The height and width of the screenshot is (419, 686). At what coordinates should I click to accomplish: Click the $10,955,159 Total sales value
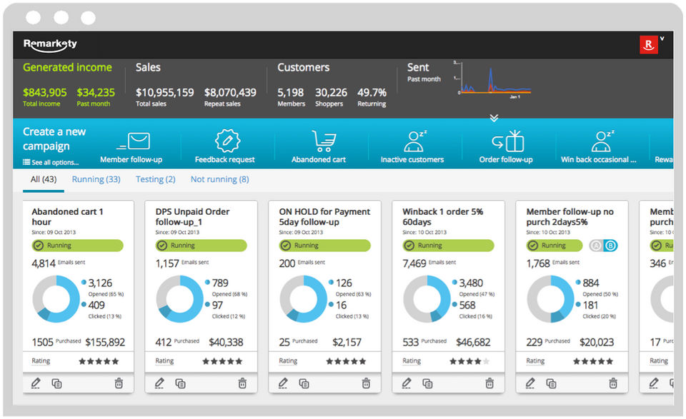tap(164, 93)
